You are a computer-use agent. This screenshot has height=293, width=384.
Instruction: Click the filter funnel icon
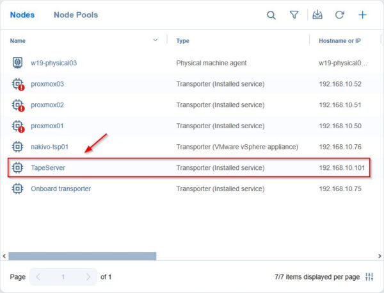click(294, 15)
